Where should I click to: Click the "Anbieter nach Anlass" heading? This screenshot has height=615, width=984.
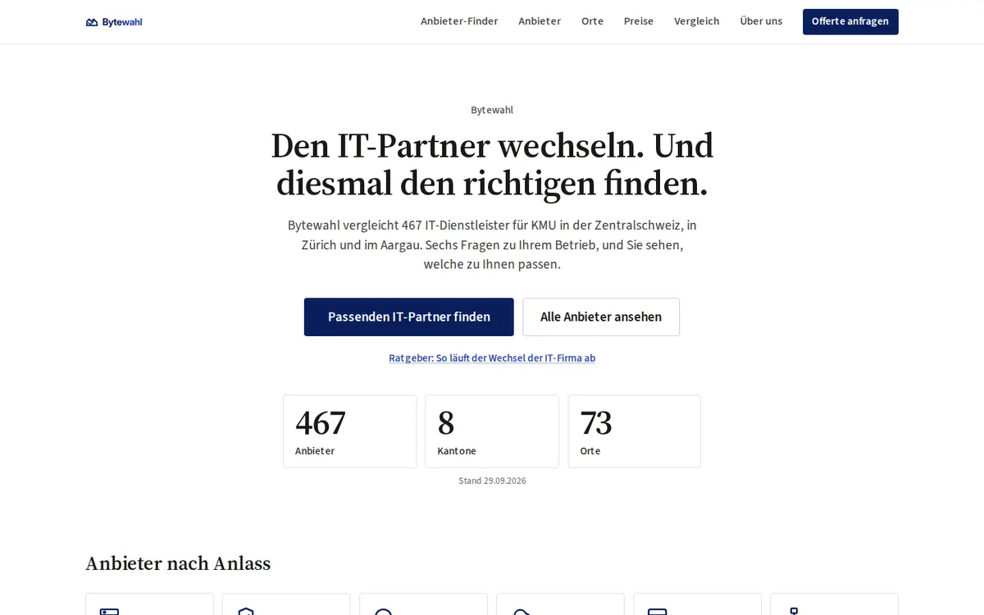[x=178, y=563]
